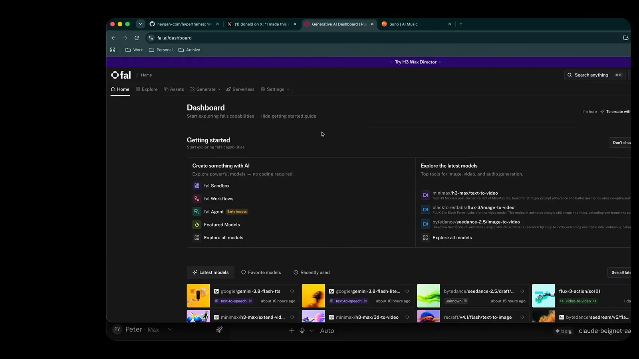Switch to Suno AI Music tab
The image size is (639, 359).
(417, 24)
